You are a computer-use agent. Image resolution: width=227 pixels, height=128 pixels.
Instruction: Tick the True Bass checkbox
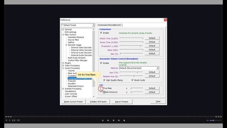click(x=101, y=88)
